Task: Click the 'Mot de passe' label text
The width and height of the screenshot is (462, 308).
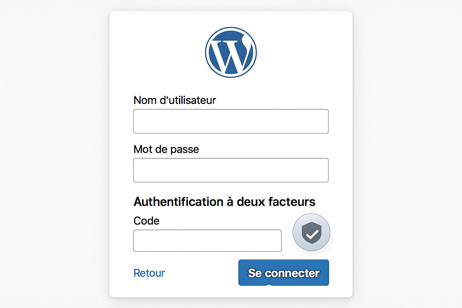Action: (x=166, y=149)
